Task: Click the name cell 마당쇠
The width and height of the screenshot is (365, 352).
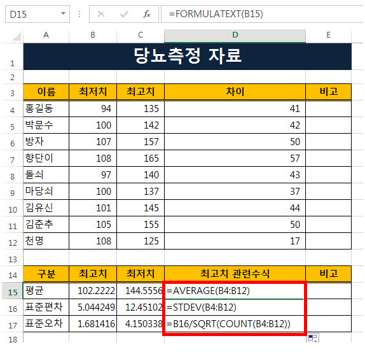Action: [46, 192]
